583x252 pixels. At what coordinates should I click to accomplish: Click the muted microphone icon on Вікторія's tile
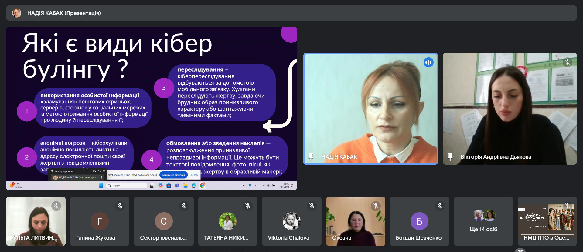pos(567,62)
